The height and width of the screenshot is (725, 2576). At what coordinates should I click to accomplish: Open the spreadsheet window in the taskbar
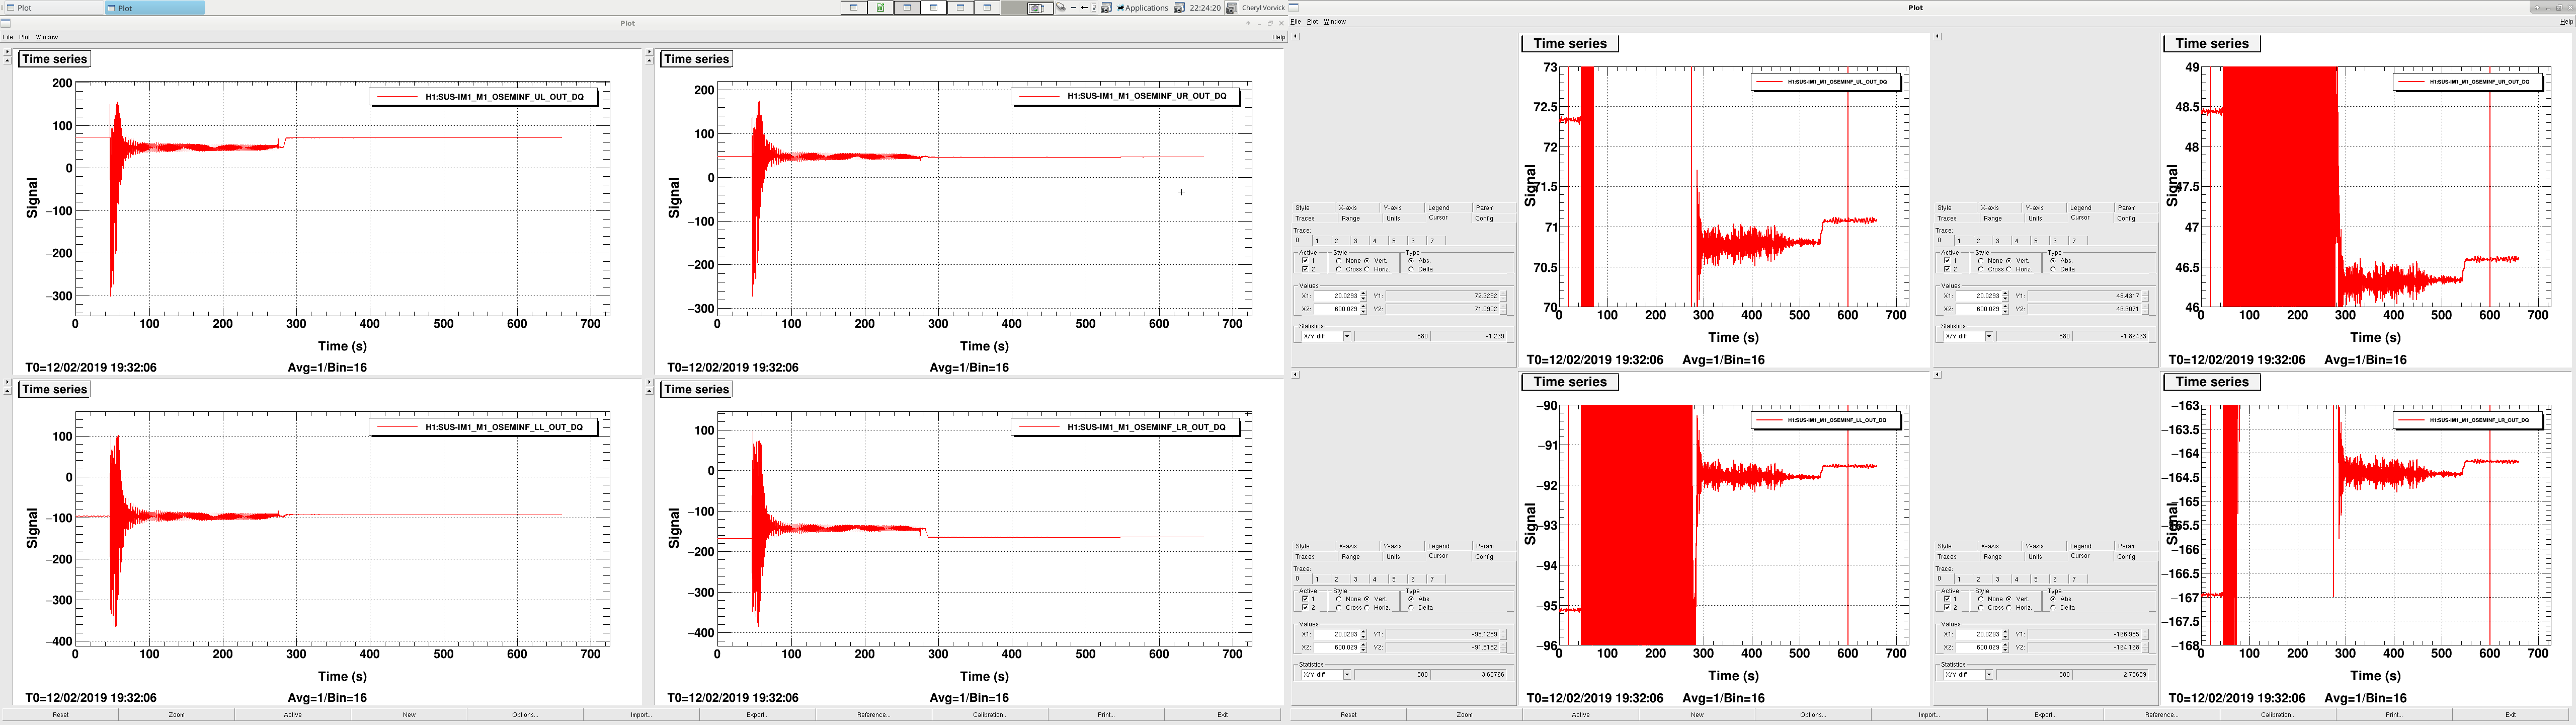pyautogui.click(x=880, y=7)
